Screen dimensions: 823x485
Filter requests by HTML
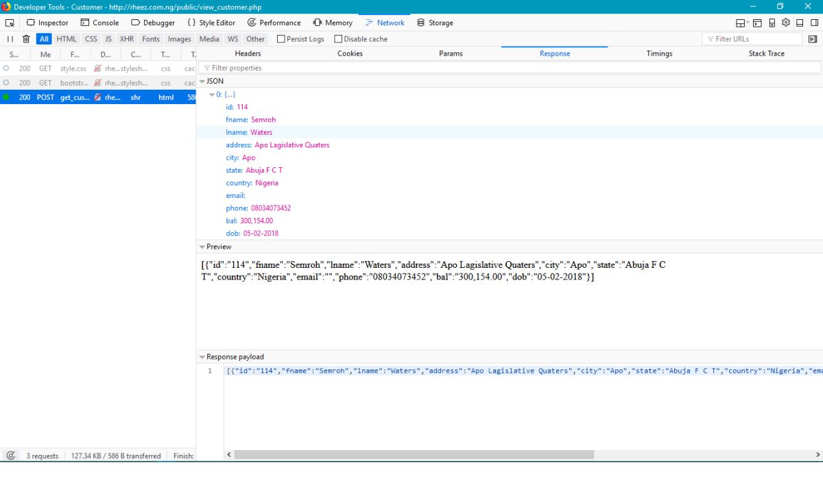67,39
